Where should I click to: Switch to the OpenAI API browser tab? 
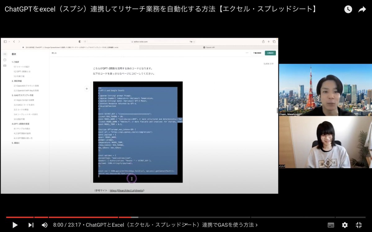tap(209, 47)
